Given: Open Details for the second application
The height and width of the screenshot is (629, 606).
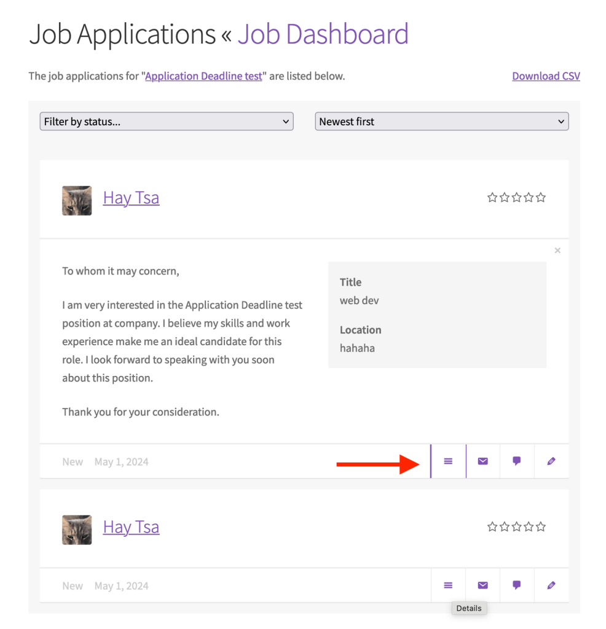Looking at the screenshot, I should pos(448,585).
